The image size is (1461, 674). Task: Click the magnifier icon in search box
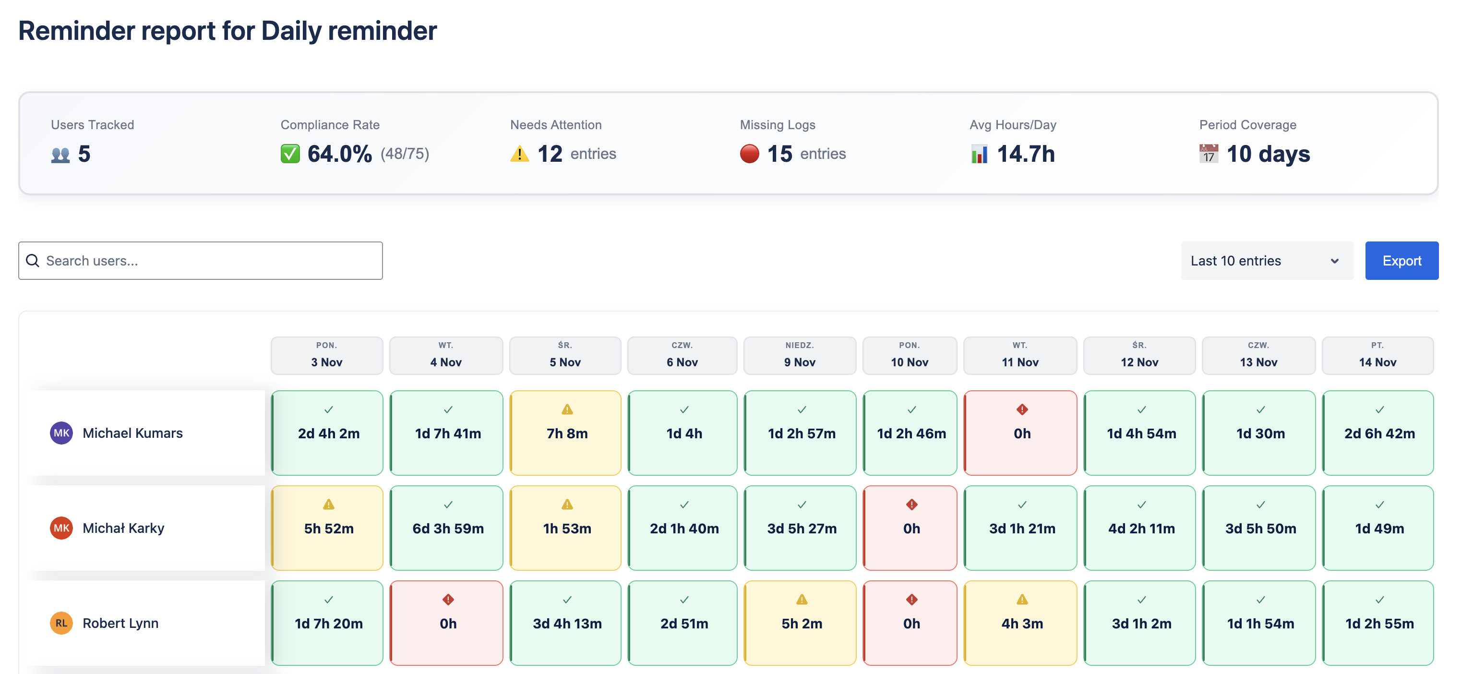tap(33, 260)
